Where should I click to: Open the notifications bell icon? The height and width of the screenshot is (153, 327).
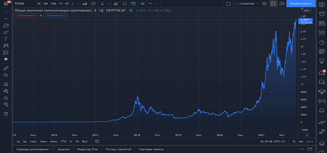click(x=322, y=110)
